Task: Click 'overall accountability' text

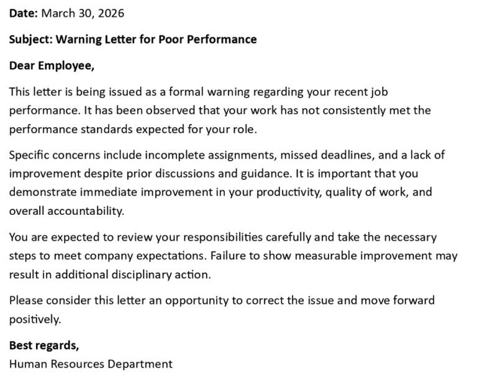Action: (x=66, y=211)
